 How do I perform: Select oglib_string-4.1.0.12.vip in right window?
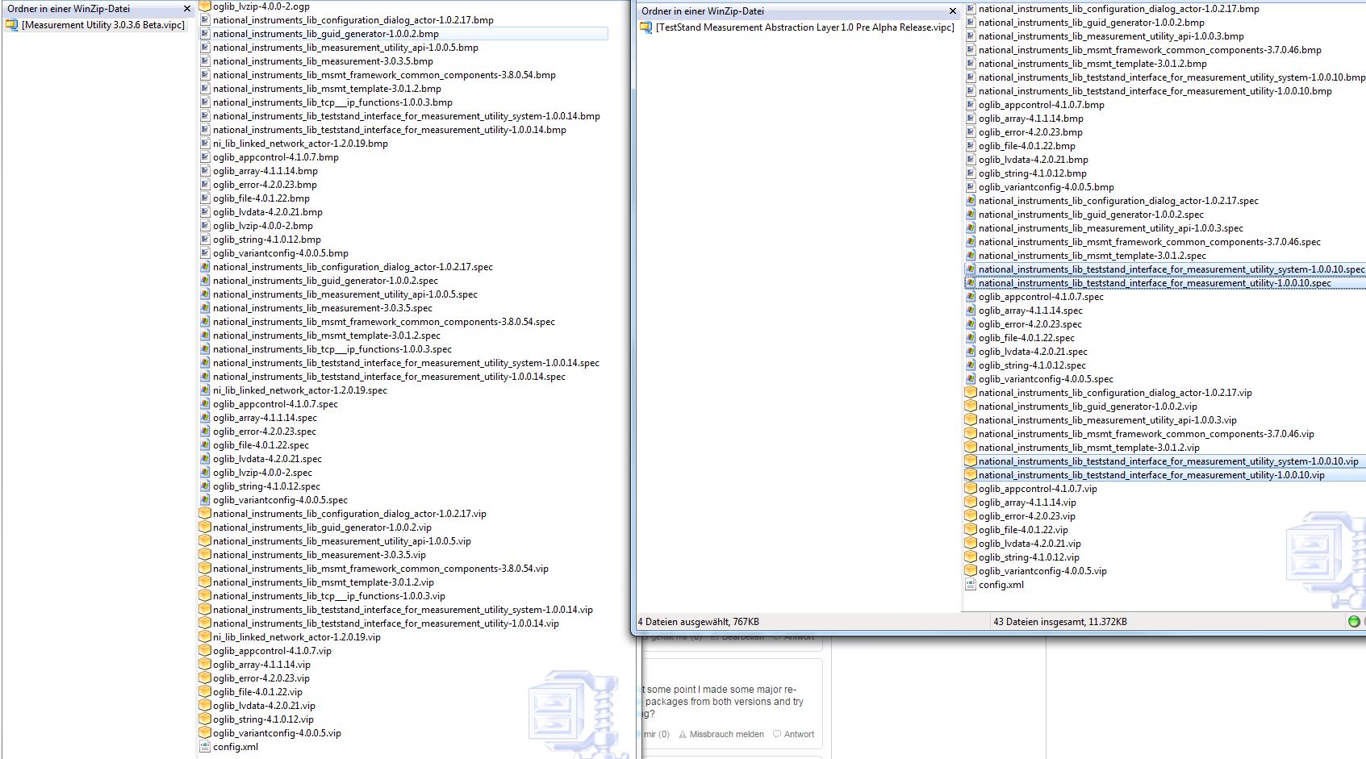tap(1029, 557)
